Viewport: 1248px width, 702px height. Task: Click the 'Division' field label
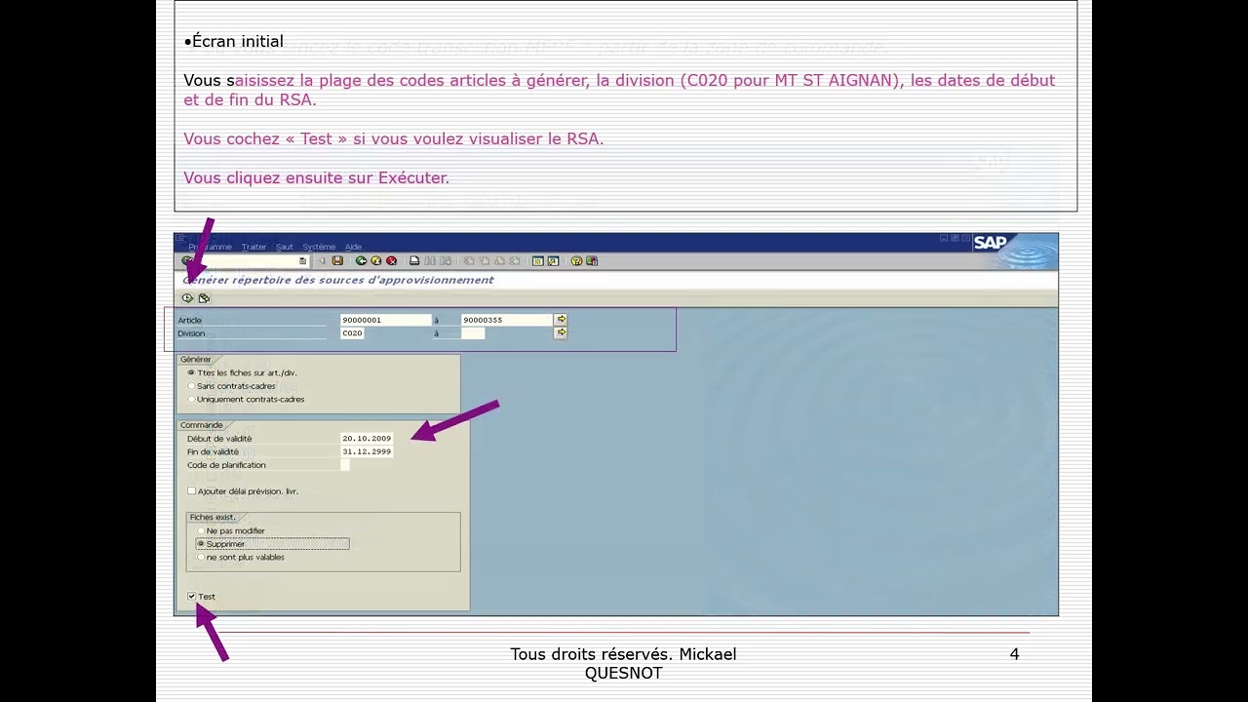click(x=191, y=333)
